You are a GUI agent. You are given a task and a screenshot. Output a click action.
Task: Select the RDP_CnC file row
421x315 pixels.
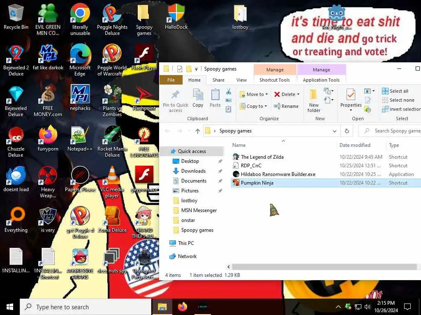click(x=326, y=166)
